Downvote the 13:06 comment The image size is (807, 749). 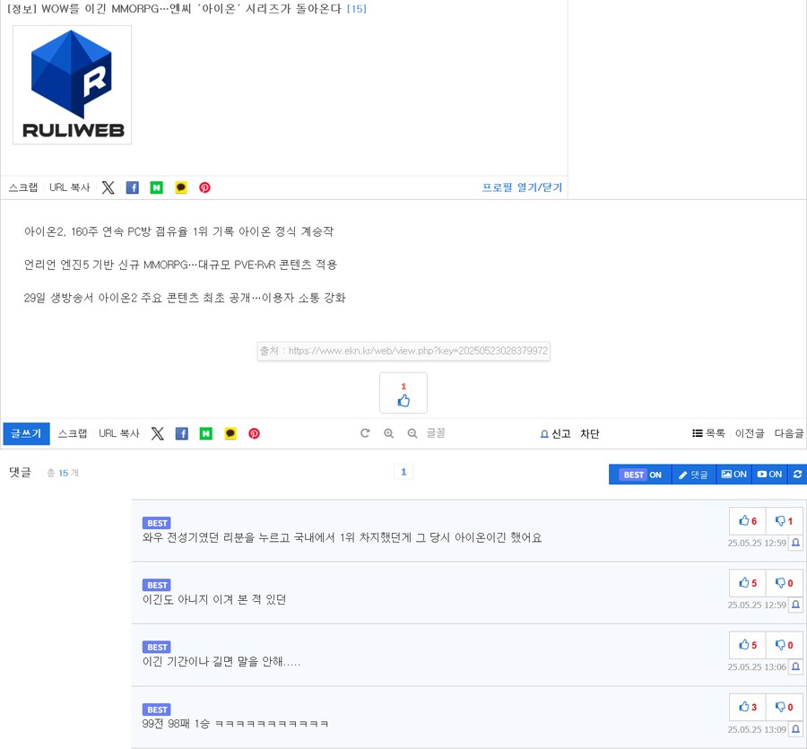[784, 645]
